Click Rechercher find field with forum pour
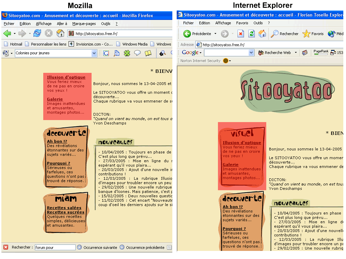 55,247
